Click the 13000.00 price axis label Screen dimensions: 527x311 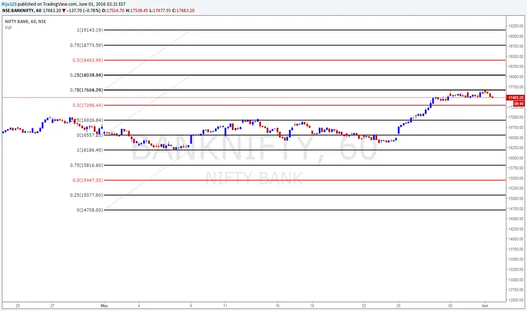pos(516,280)
